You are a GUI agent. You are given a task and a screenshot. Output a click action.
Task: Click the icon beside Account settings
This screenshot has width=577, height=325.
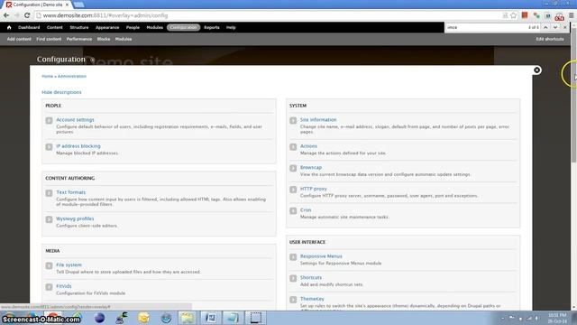coord(49,120)
